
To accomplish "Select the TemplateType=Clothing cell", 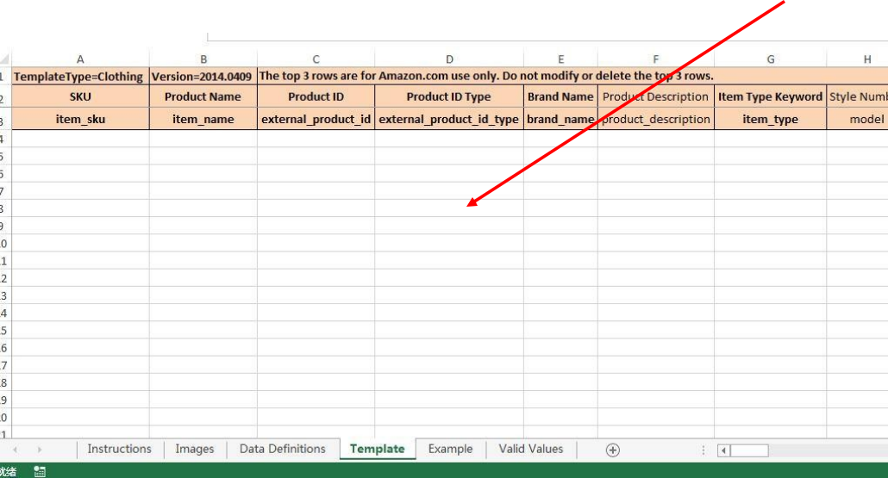I will pyautogui.click(x=80, y=76).
